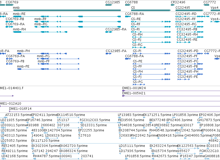Open the CG7772 gene label
The width and height of the screenshot is (220, 160).
click(x=210, y=2)
